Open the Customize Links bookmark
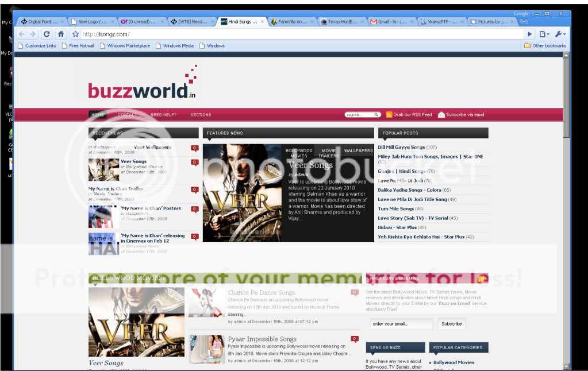Screen dimensions: 588x371 (37, 46)
